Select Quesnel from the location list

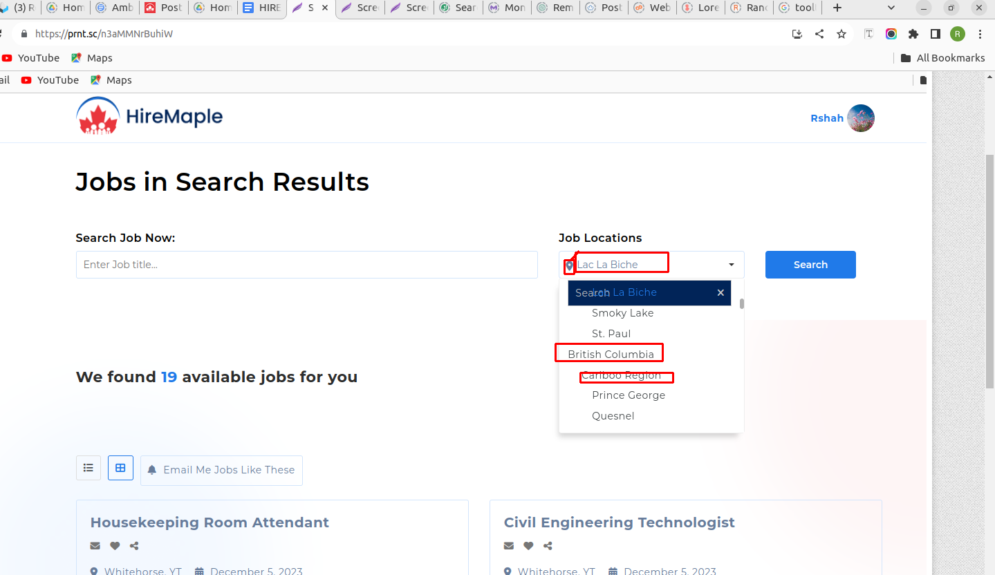tap(613, 416)
